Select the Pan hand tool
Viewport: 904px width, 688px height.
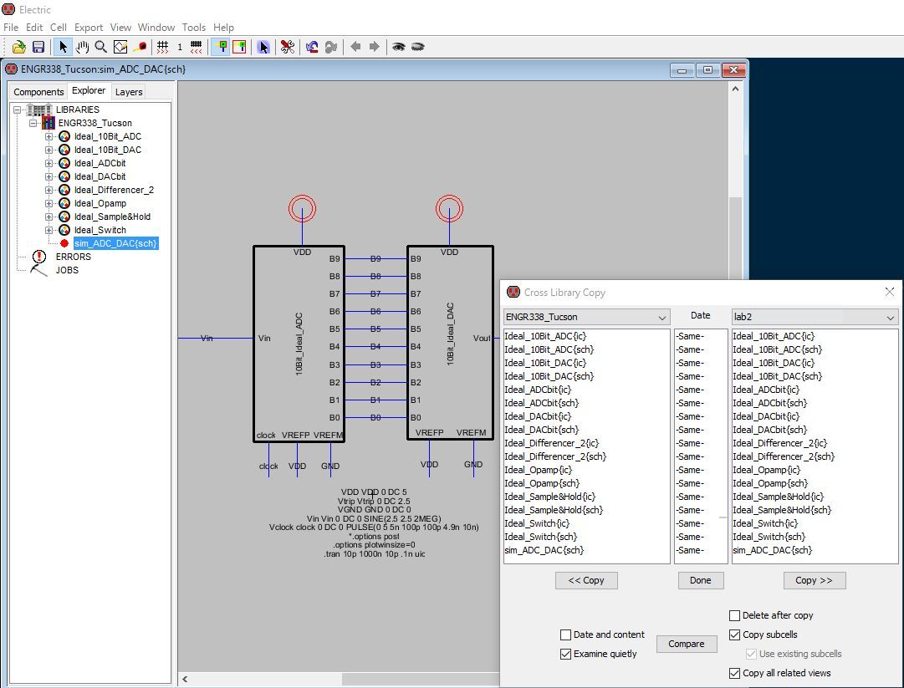[x=82, y=47]
